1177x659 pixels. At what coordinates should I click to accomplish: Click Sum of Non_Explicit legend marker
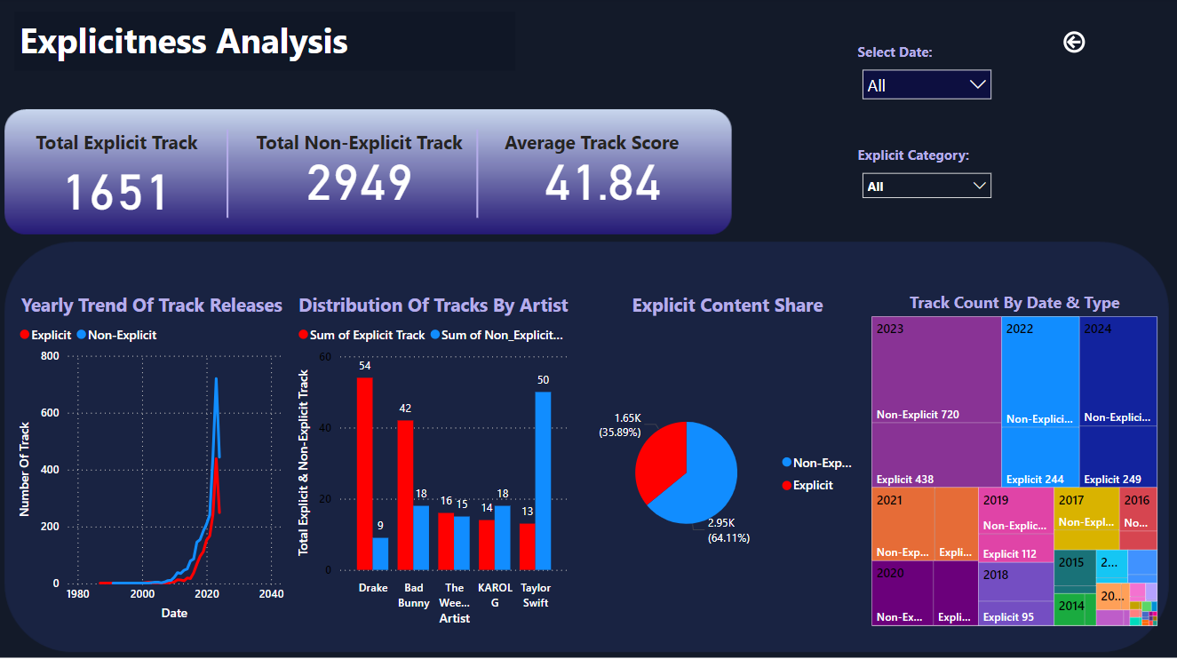tap(435, 335)
